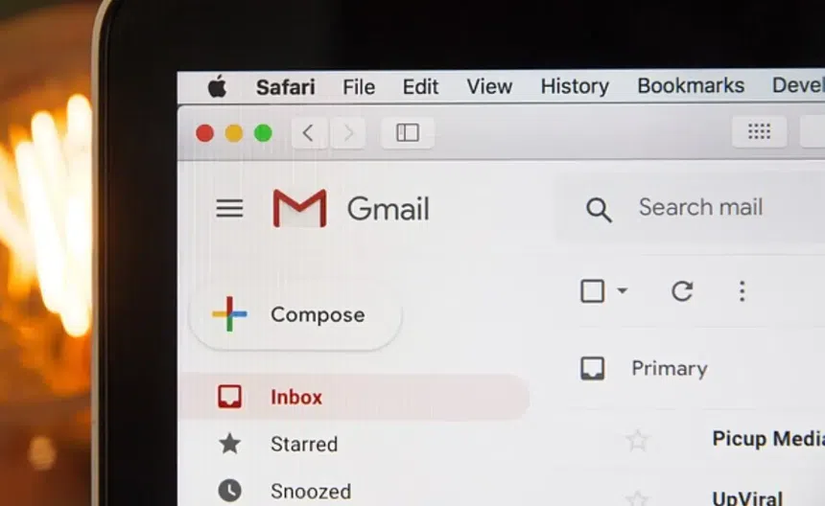Tick the select all messages checkbox

tap(593, 291)
